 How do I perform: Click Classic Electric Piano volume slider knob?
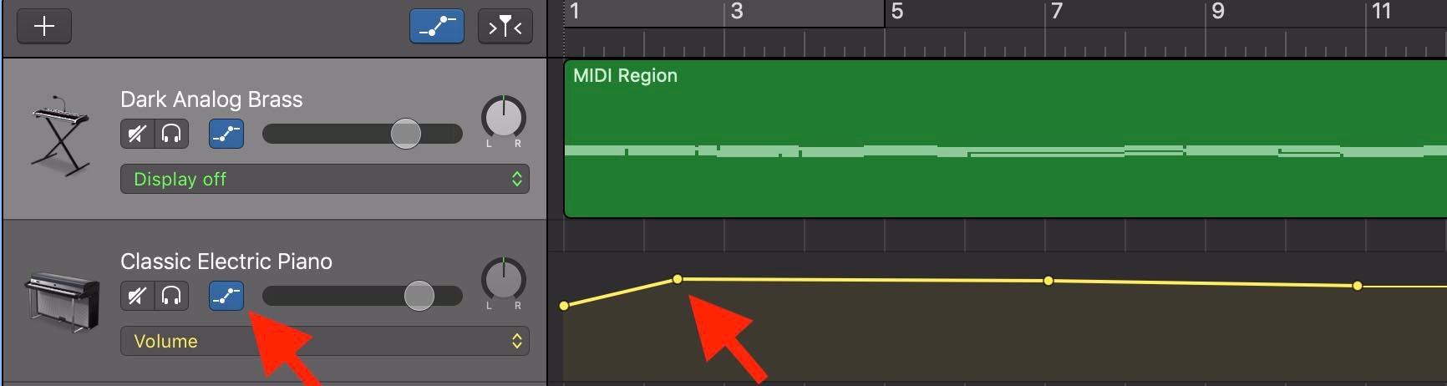click(x=419, y=296)
